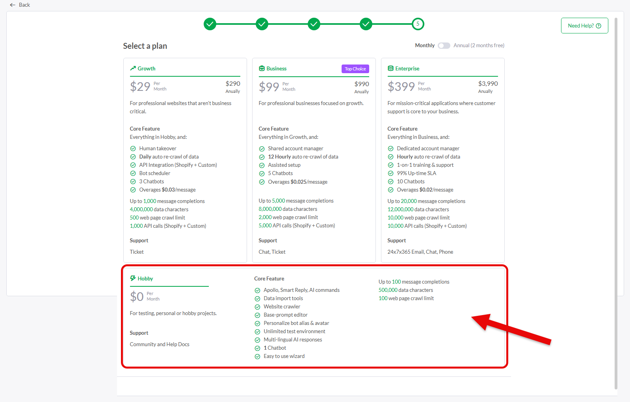Click API Integration (Shopify + Custom) feature

[x=178, y=165]
